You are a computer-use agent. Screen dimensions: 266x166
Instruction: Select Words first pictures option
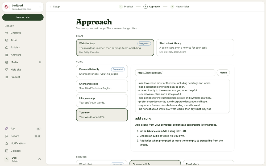[x=102, y=163]
